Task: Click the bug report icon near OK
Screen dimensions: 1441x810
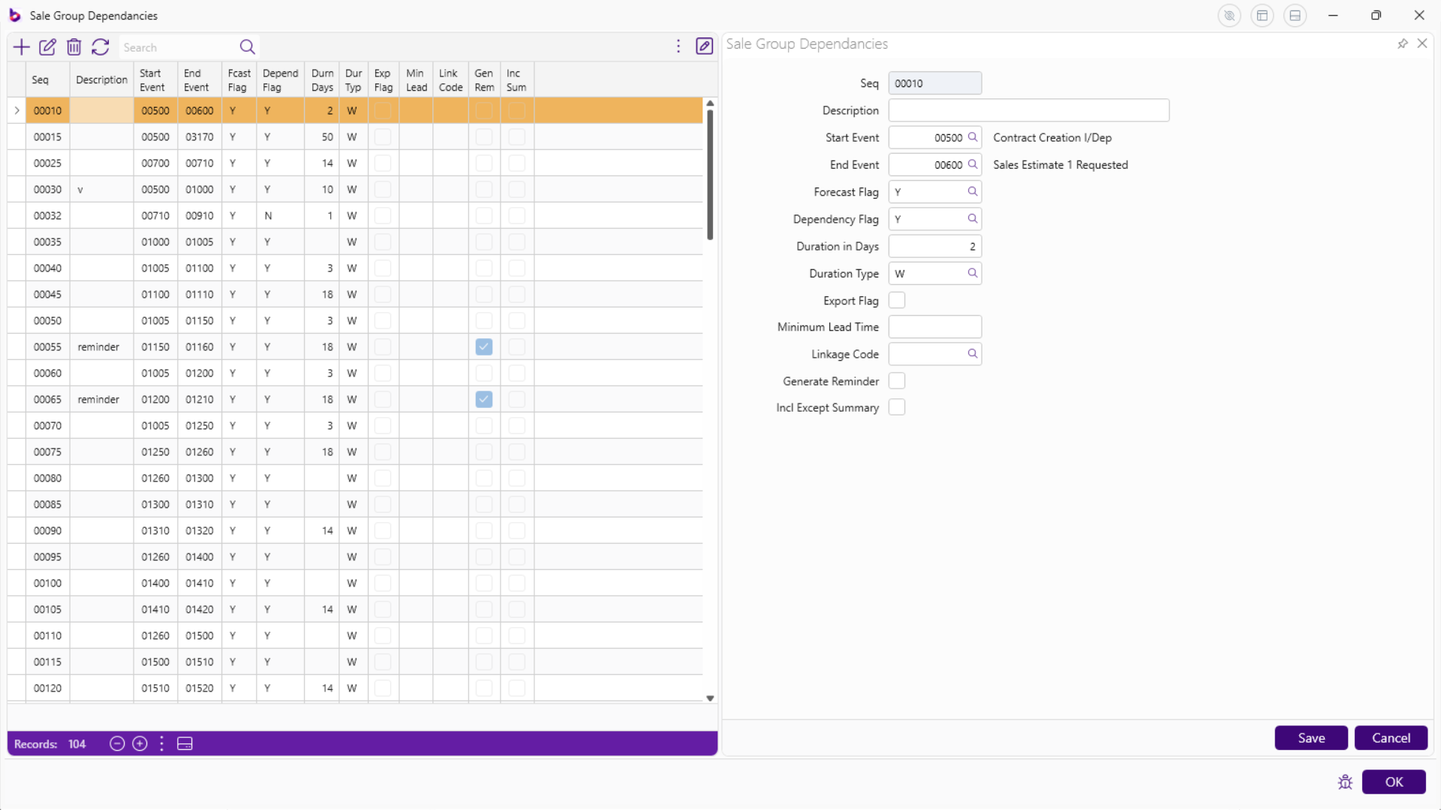Action: tap(1345, 782)
